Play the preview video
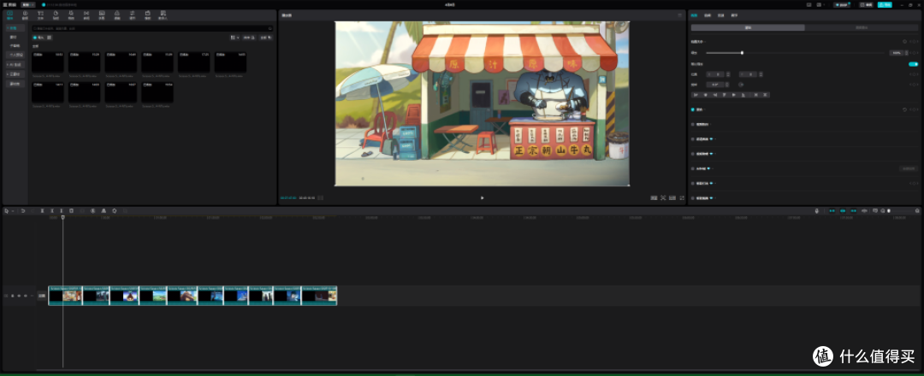Screen dimensions: 924x376 (482, 197)
